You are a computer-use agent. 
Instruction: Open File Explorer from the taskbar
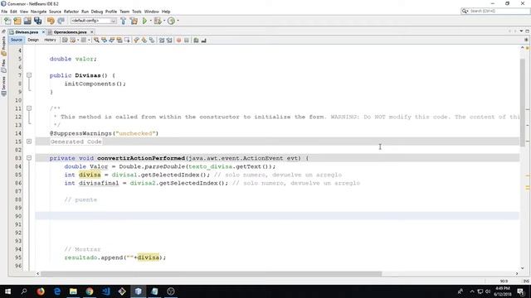(73, 291)
